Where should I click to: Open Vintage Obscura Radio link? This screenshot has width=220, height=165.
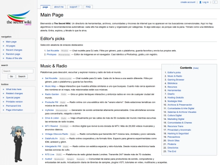pos(57,134)
